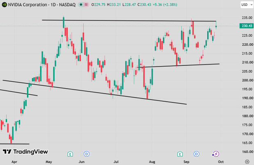
Task: Click the 200.00 price axis label
Action: tap(247, 80)
